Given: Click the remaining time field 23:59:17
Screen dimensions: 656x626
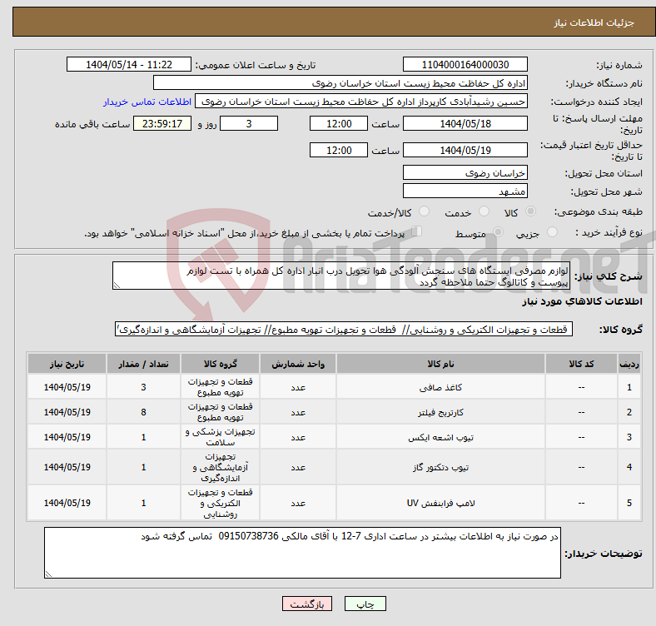Looking at the screenshot, I should pos(162,123).
